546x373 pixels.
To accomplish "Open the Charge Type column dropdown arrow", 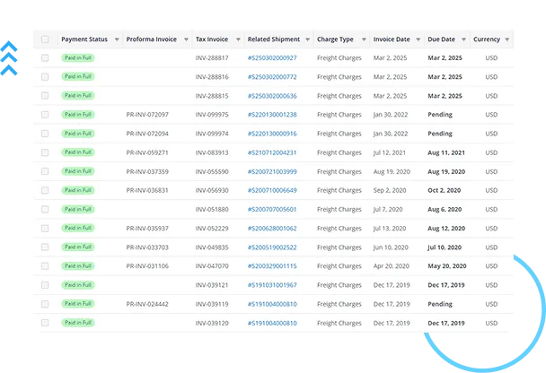I will point(364,39).
